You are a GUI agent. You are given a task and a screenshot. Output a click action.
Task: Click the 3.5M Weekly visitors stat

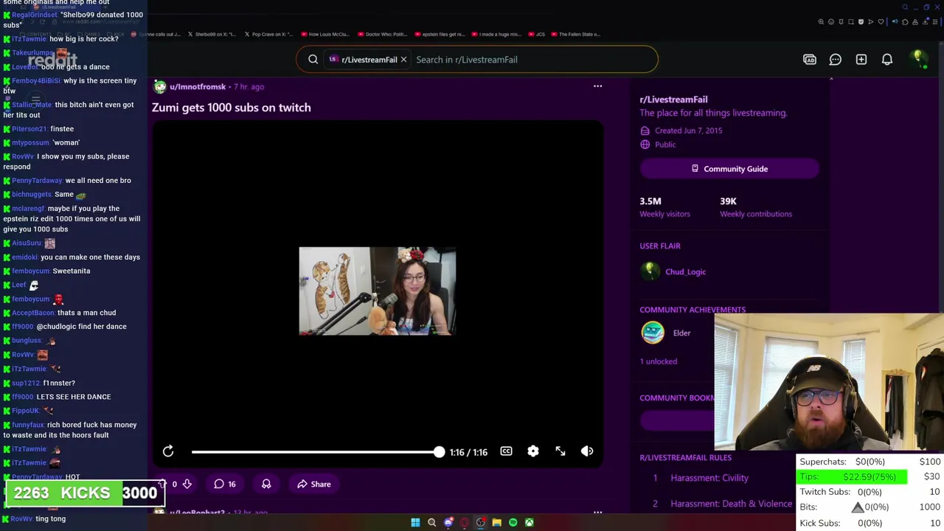tap(664, 207)
